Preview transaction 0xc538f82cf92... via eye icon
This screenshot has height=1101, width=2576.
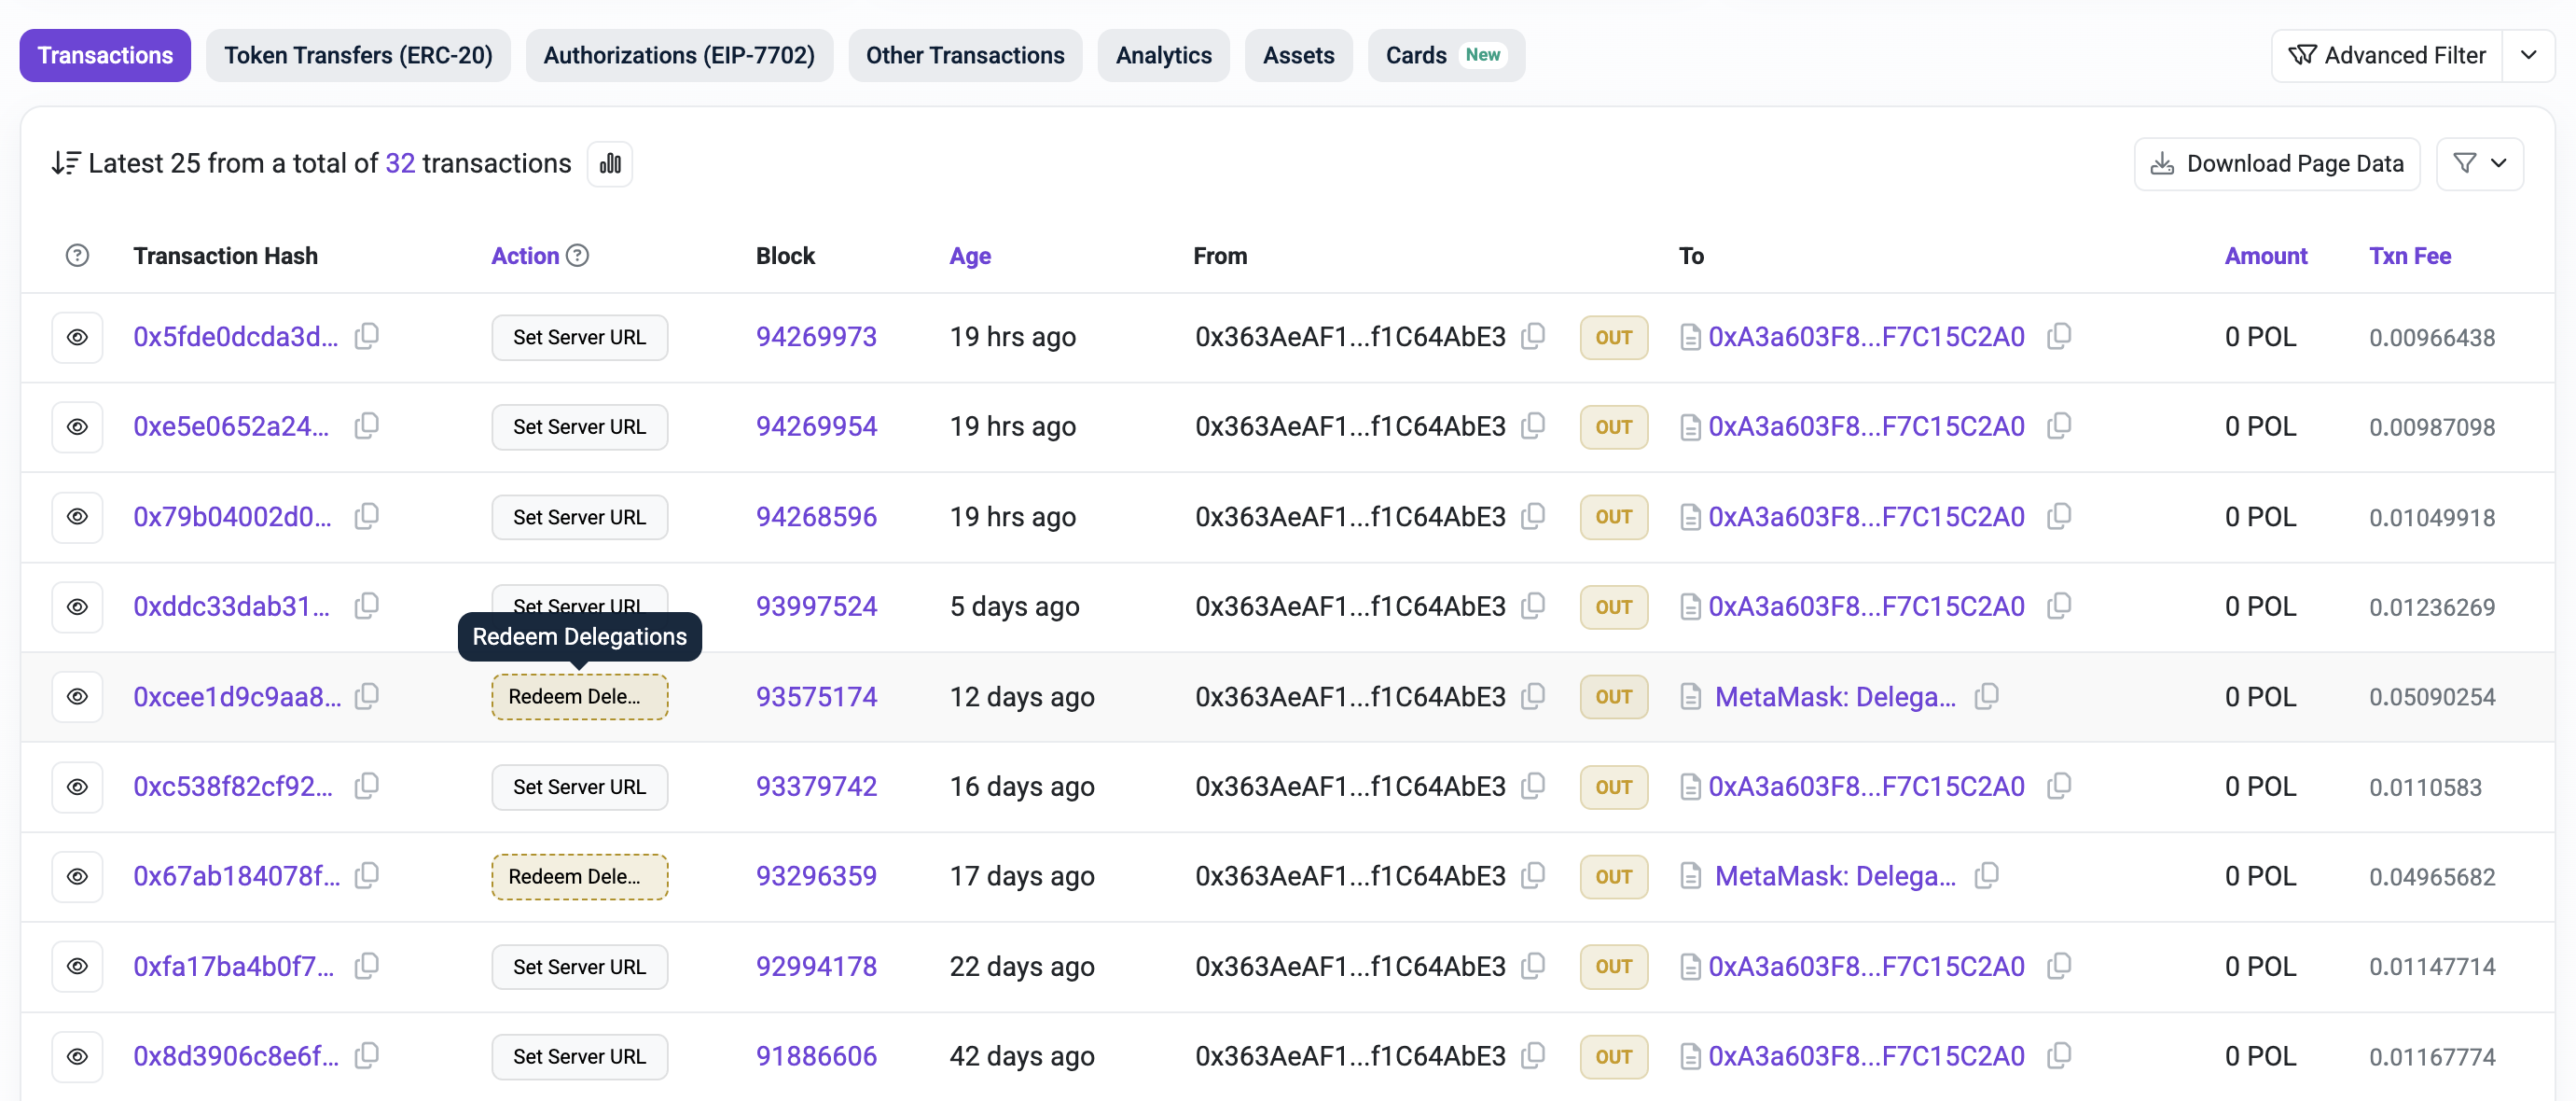[x=77, y=787]
